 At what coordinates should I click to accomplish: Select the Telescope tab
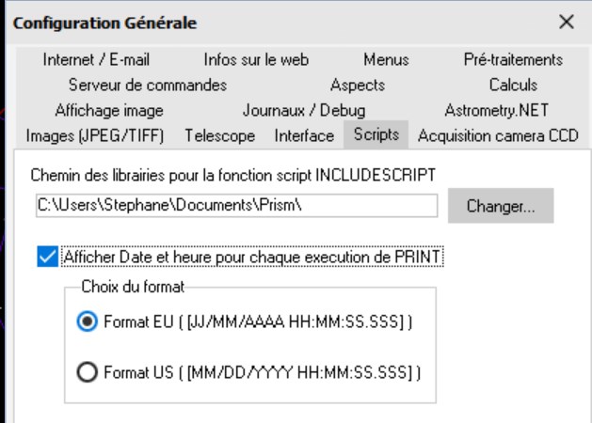coord(219,135)
